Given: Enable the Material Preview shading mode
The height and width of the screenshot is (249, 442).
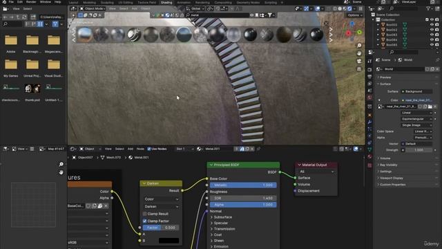Looking at the screenshot, I should click(x=345, y=9).
